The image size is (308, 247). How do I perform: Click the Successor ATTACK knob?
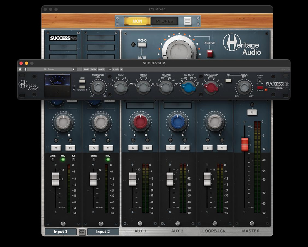(143, 87)
